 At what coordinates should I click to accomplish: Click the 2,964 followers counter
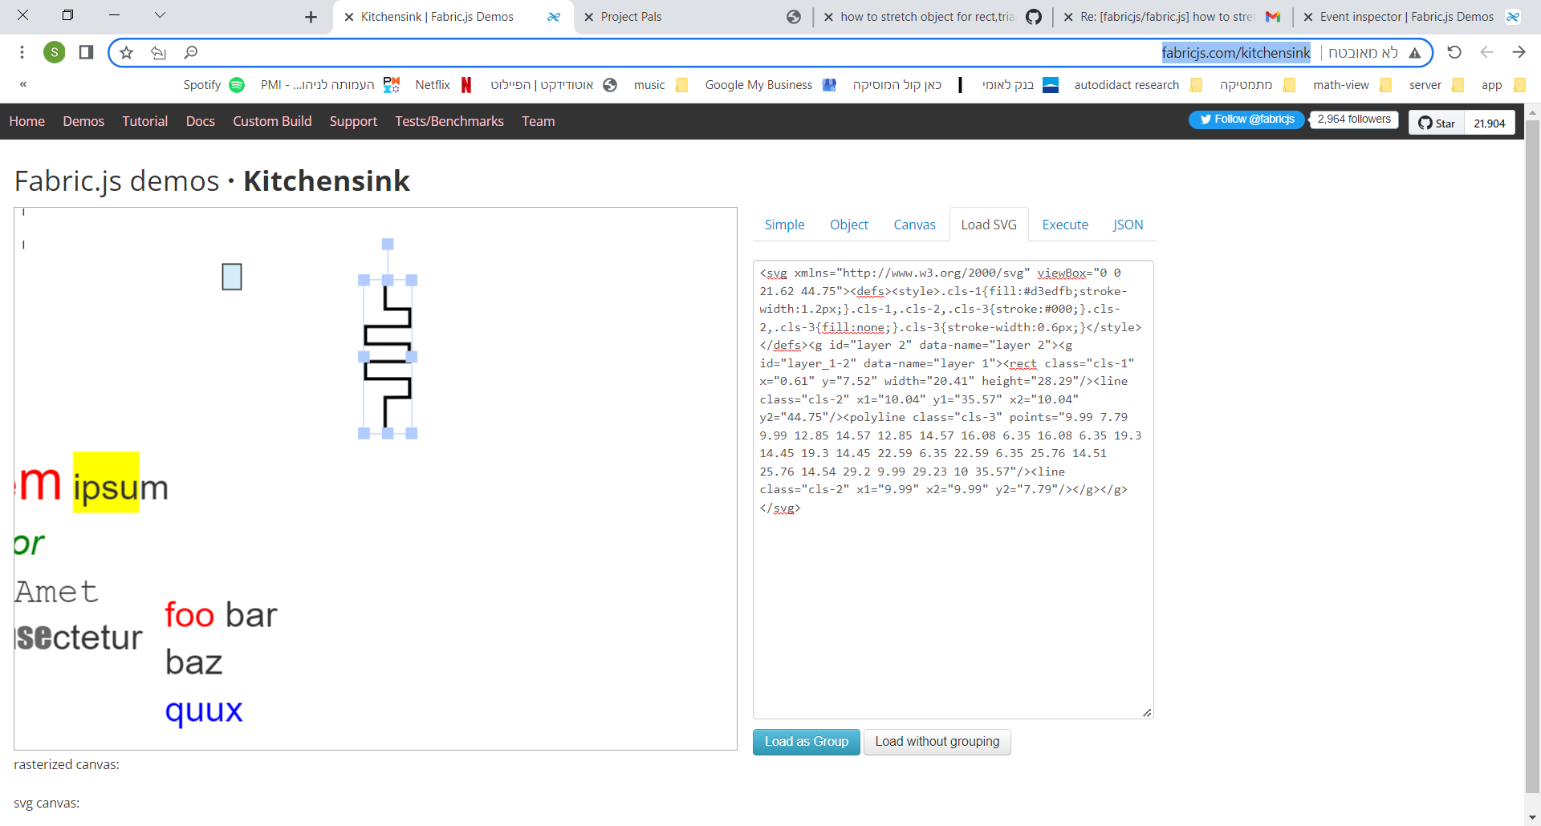point(1353,119)
